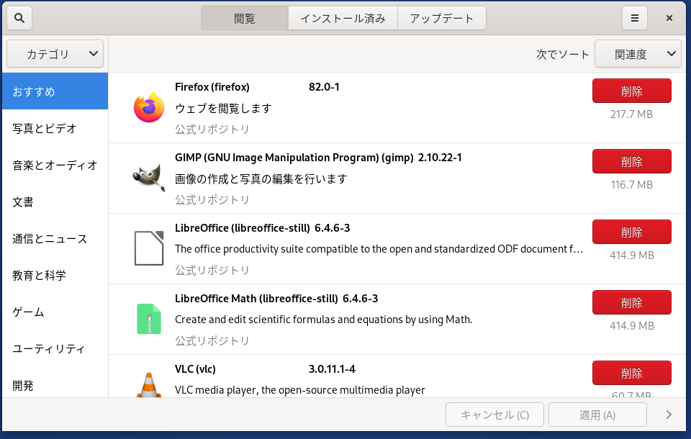Image resolution: width=691 pixels, height=439 pixels.
Task: Click the VLC media player description
Action: [x=299, y=390]
